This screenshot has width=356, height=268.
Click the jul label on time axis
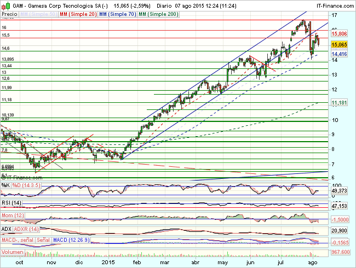(281, 263)
